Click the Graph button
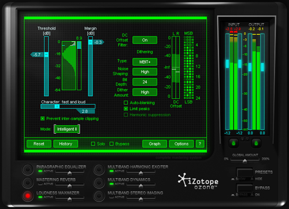Screen dimensions: 289x209 click(x=154, y=144)
